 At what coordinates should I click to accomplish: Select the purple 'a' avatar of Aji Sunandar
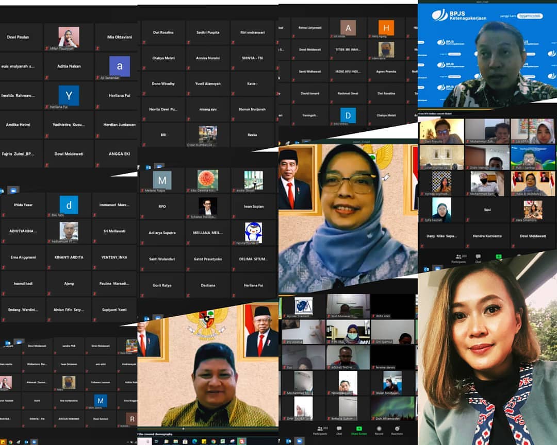point(120,66)
